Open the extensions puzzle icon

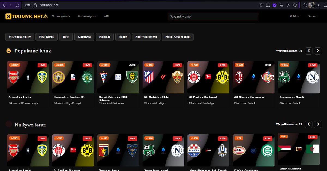[x=305, y=5]
